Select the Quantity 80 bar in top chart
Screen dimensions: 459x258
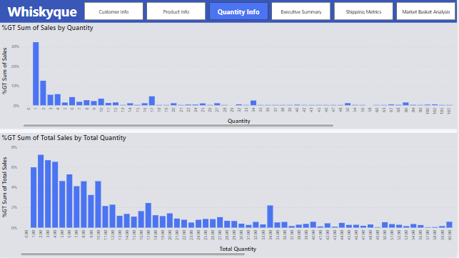pyautogui.click(x=405, y=104)
